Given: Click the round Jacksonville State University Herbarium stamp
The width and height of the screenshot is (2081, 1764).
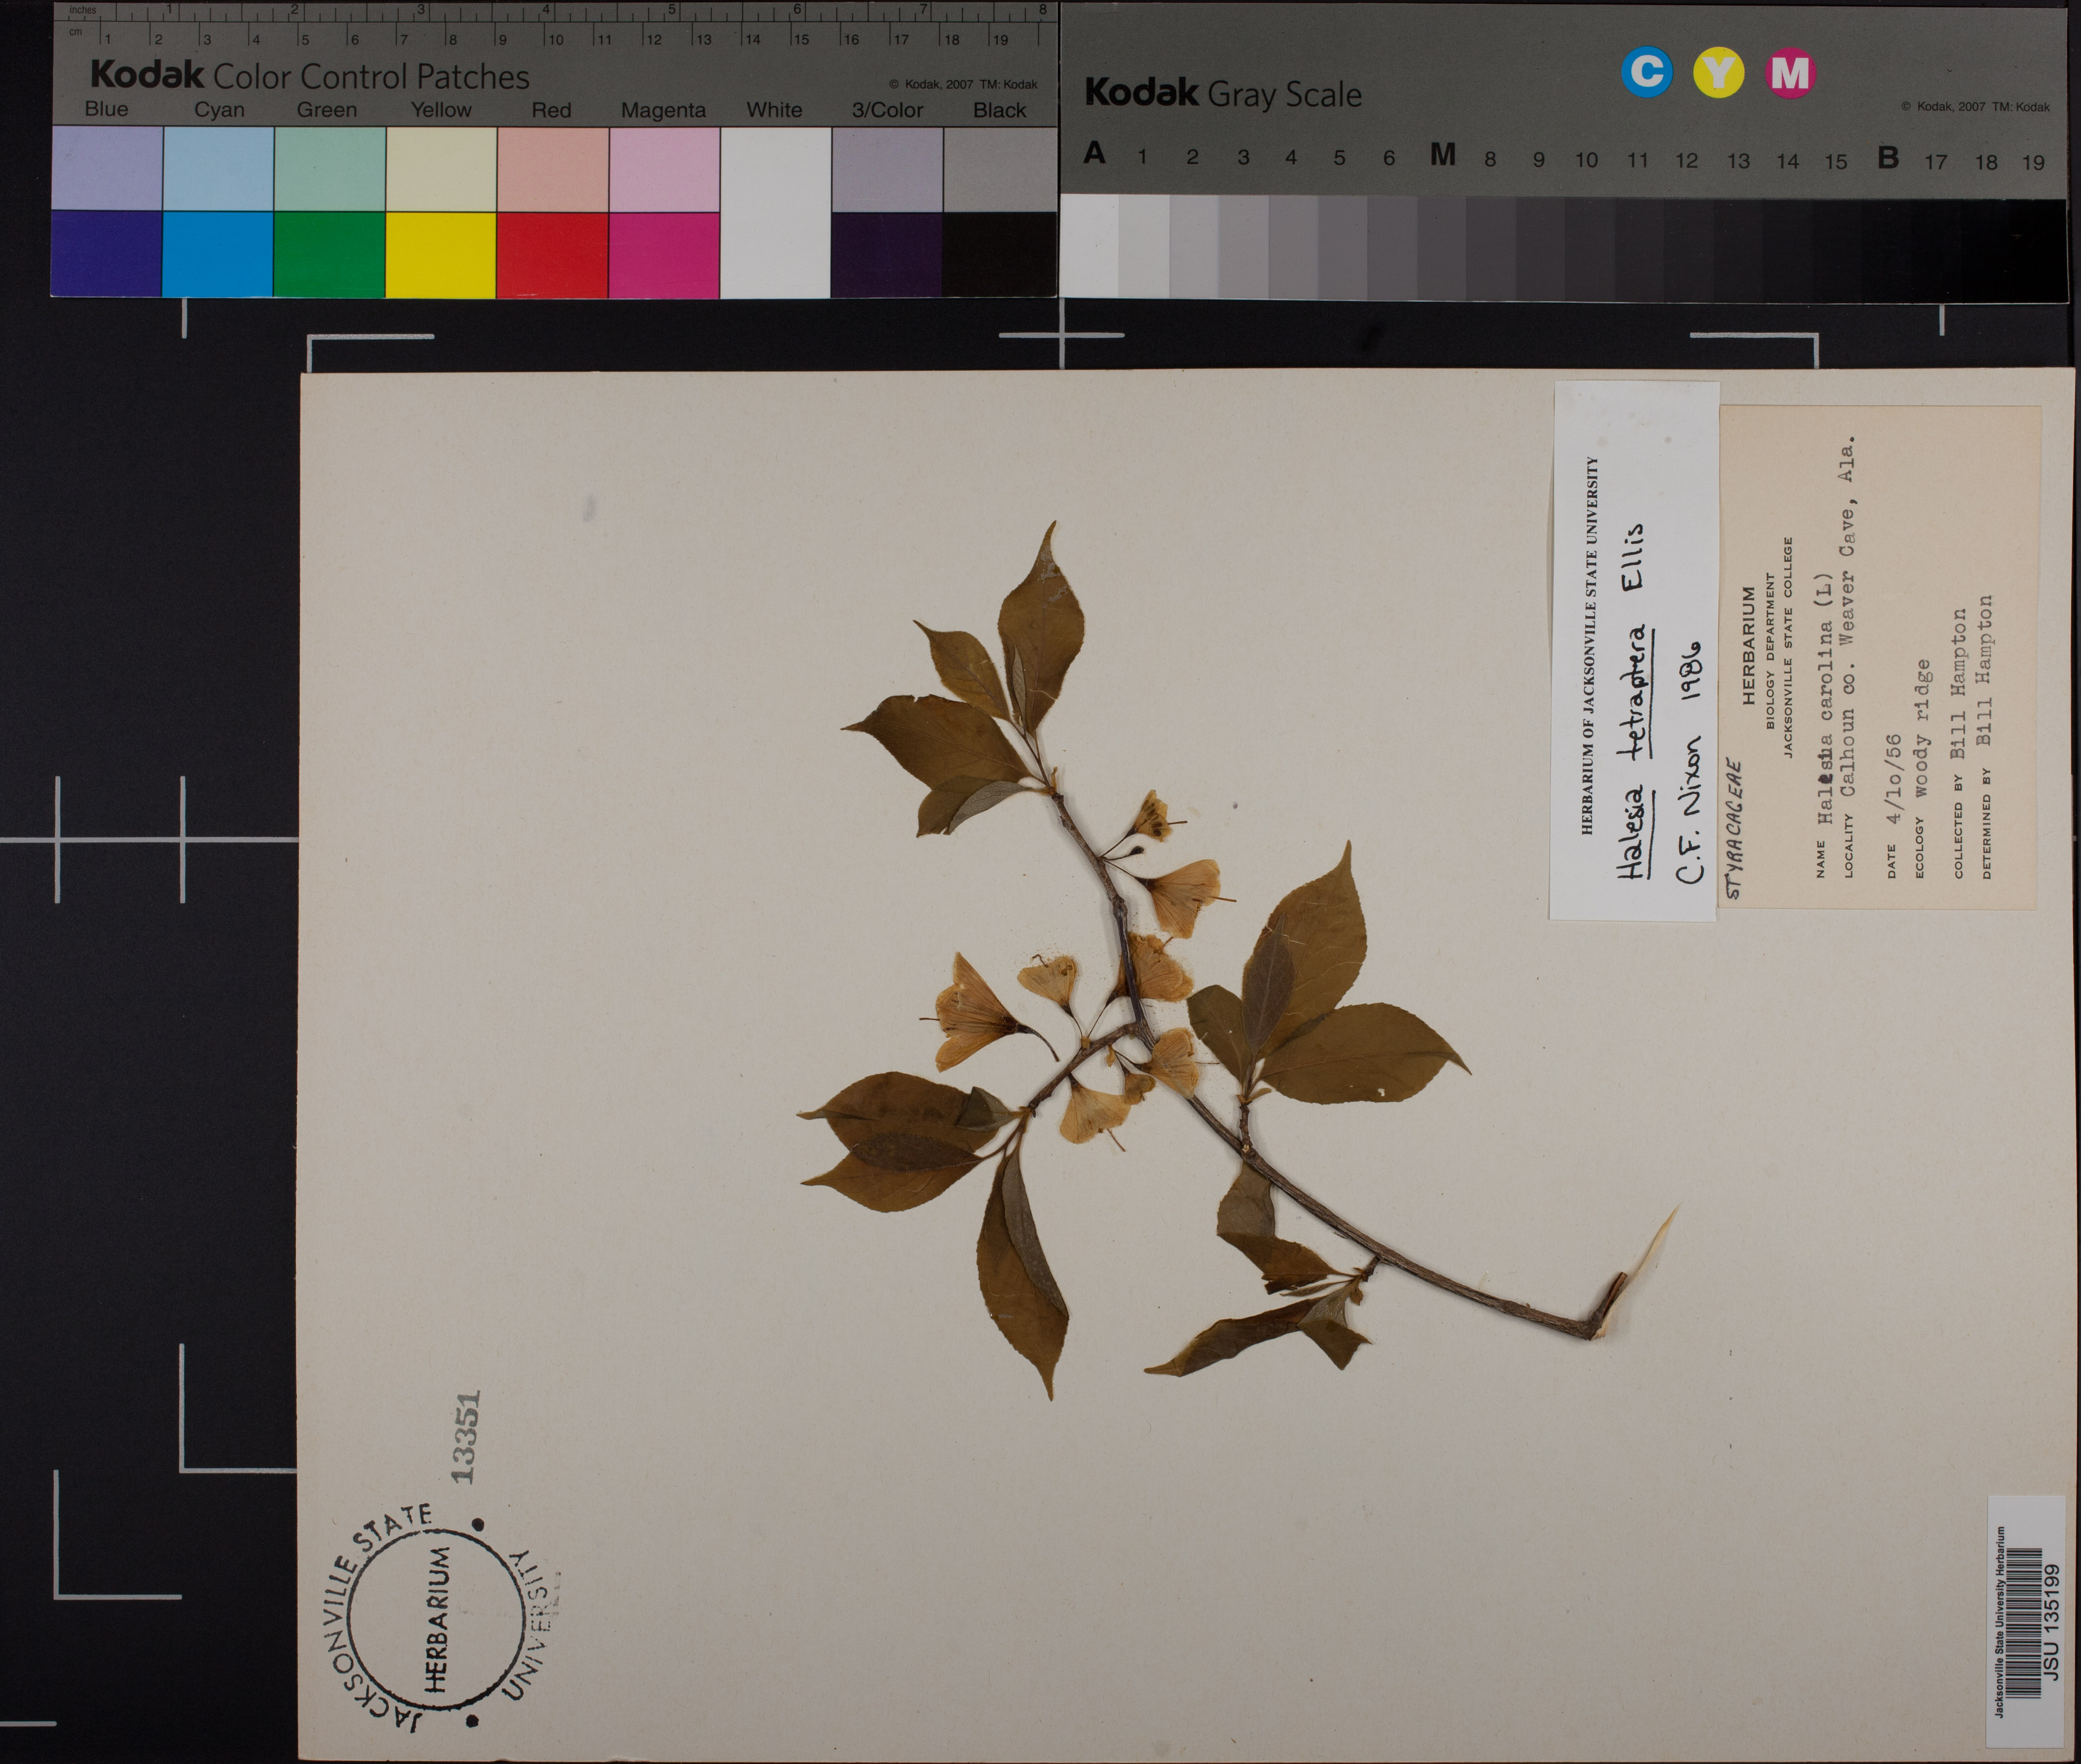Looking at the screenshot, I should (x=435, y=1617).
